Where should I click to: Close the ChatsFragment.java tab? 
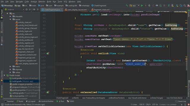point(62,10)
